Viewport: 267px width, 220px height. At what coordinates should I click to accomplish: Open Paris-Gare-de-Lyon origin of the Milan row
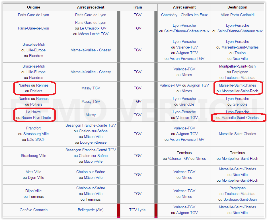point(33,15)
